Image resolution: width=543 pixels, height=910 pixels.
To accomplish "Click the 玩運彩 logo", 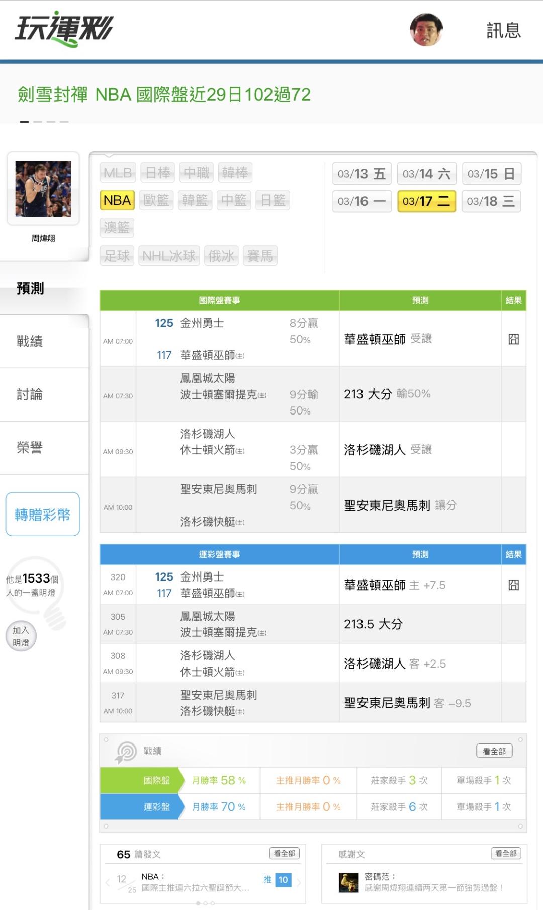I will tap(64, 29).
